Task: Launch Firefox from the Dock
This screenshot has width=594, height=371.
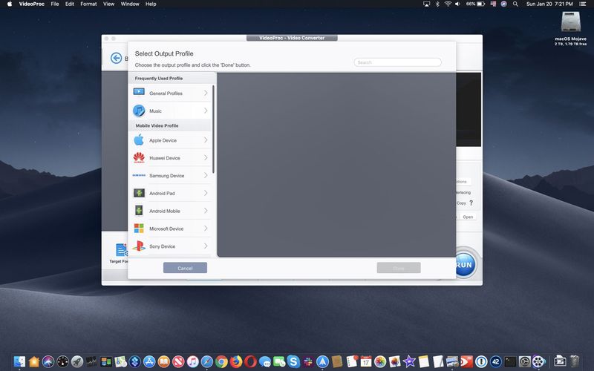Action: click(236, 361)
